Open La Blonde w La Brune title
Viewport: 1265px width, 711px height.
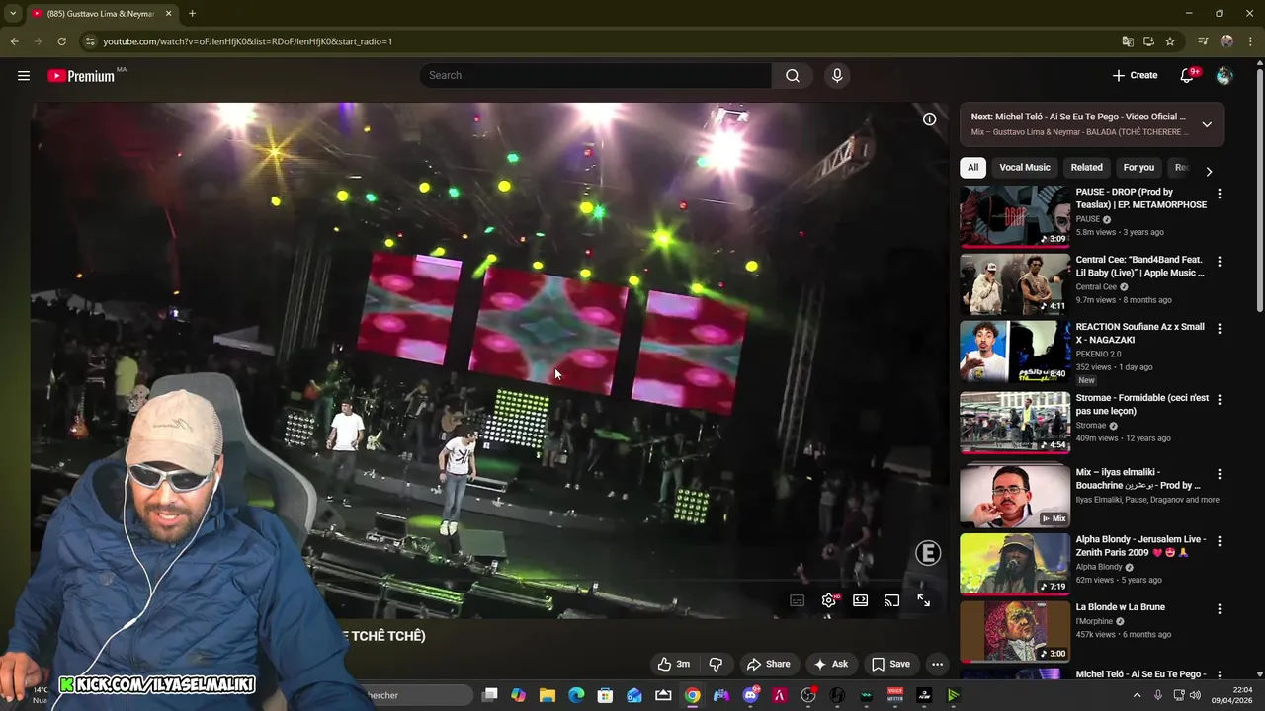[1121, 607]
